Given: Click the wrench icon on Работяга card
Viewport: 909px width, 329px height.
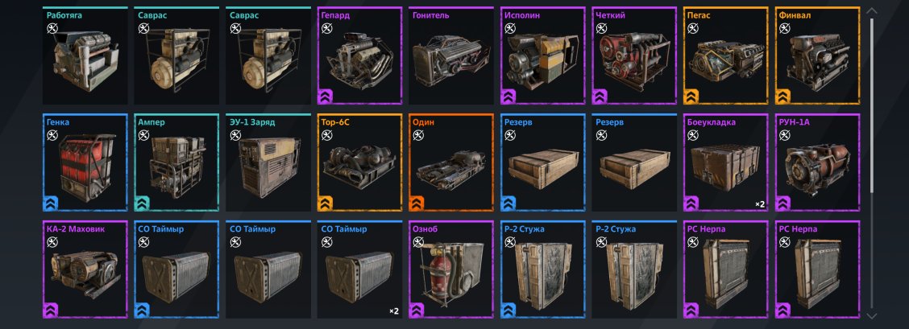Looking at the screenshot, I should 52,28.
